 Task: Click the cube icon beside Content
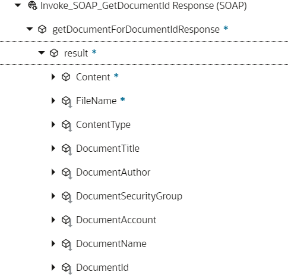(66, 77)
